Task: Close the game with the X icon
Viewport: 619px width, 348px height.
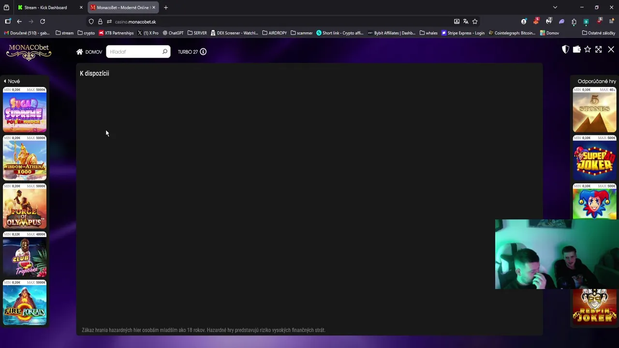Action: [x=611, y=49]
